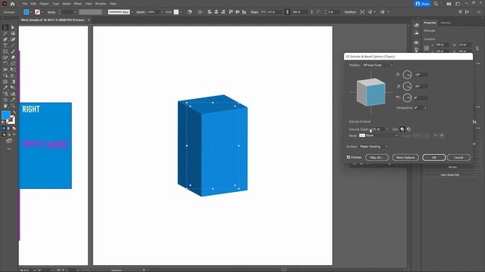
Task: Select the Rectangle tool
Action: [5, 51]
